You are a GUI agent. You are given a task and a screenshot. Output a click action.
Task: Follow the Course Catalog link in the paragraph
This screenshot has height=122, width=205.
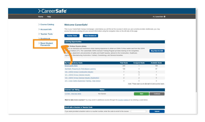point(123,100)
